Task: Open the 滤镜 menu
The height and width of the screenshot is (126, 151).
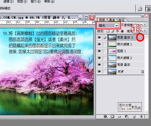Action: (x=9, y=2)
